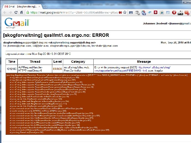
Task: Click the gray monitor extension icon beside the envelope
Action: 137,13
